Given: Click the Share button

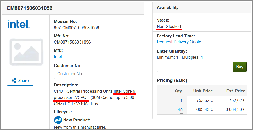Looking at the screenshot, I should click(x=20, y=81).
